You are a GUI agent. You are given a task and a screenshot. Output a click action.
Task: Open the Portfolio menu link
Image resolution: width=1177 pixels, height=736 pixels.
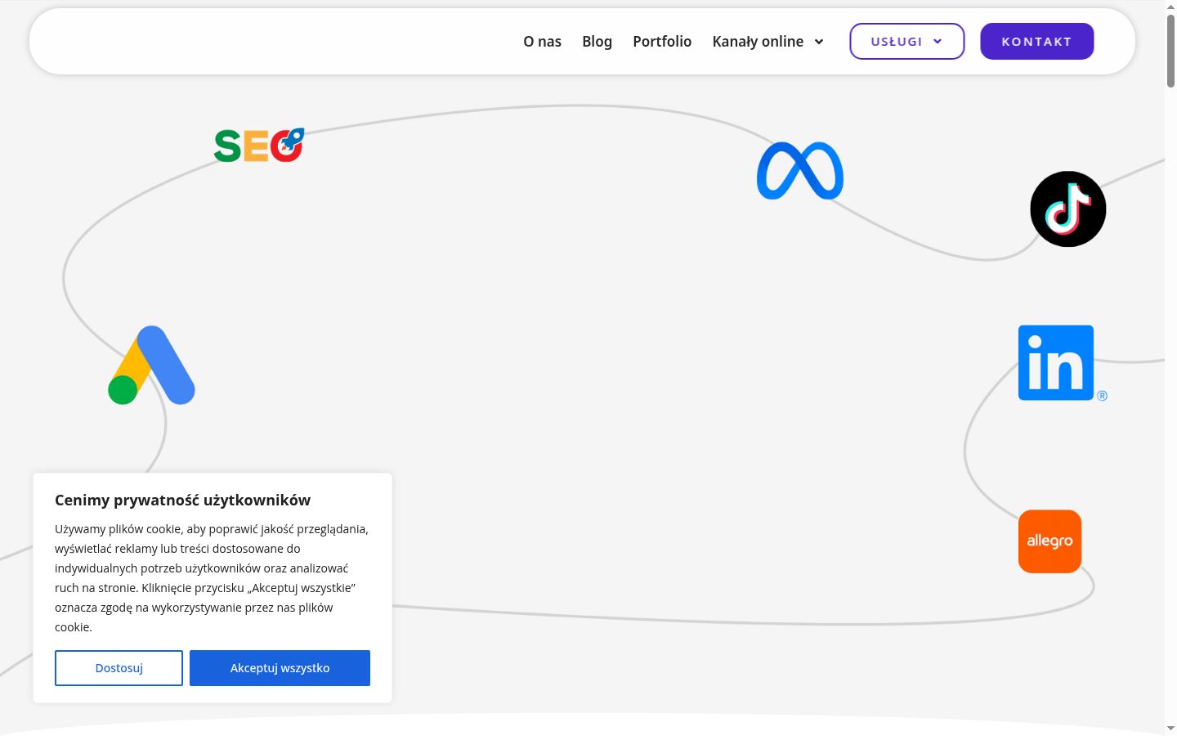click(x=662, y=41)
